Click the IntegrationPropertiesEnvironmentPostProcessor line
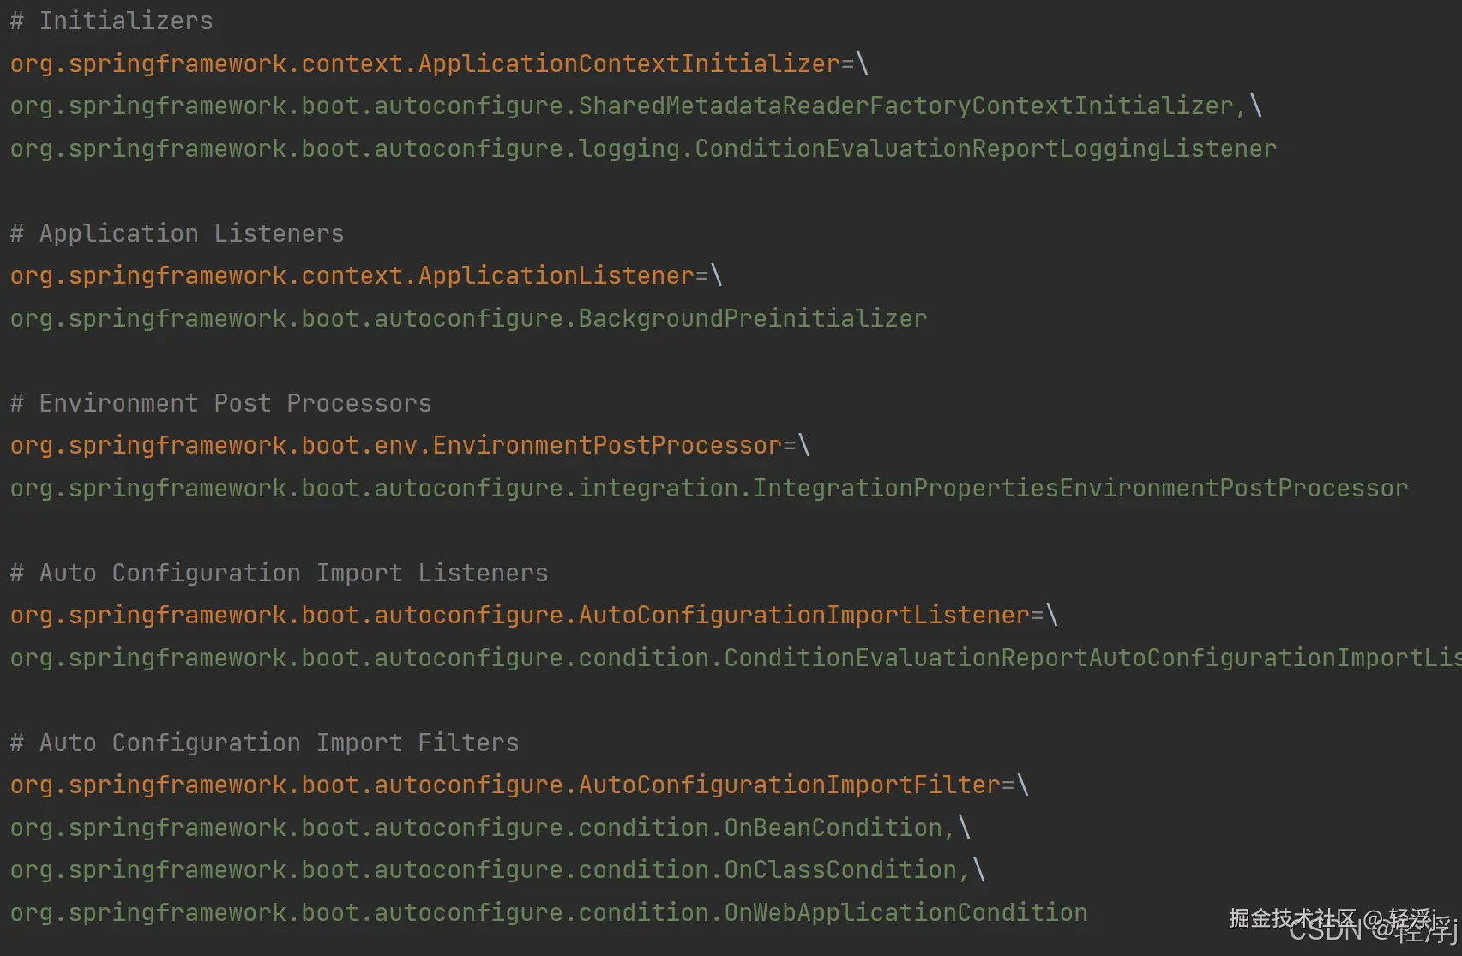This screenshot has width=1462, height=956. [709, 488]
